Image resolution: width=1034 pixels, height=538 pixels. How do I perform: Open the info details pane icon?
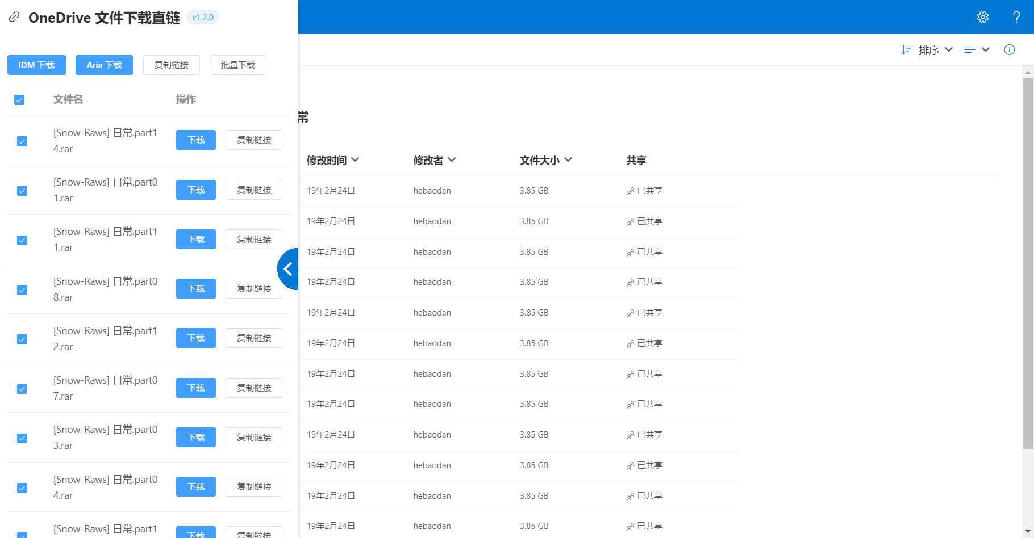tap(1009, 50)
